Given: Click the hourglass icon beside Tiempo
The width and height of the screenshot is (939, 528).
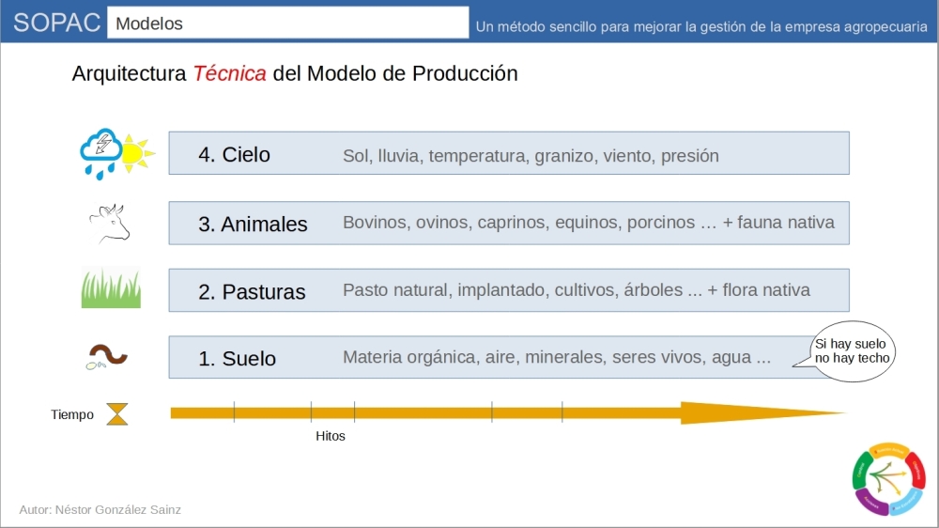Looking at the screenshot, I should tap(117, 413).
